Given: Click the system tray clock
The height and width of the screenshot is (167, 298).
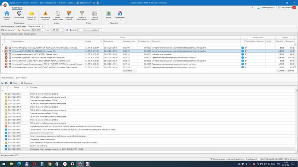Looking at the screenshot, I should 285,164.
